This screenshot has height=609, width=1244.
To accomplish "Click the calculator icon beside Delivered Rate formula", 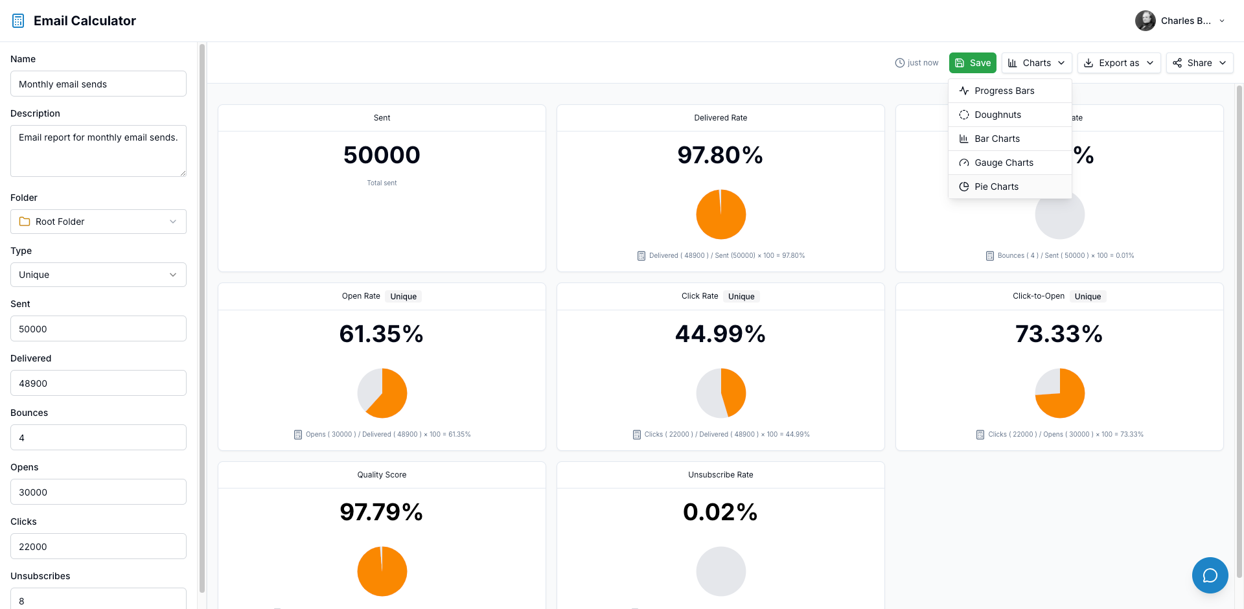I will [640, 255].
